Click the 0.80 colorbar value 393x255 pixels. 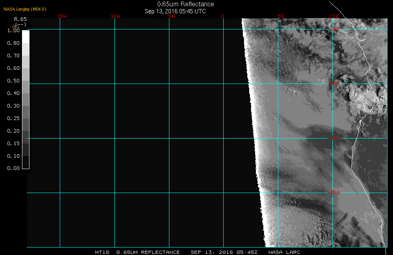(x=13, y=43)
